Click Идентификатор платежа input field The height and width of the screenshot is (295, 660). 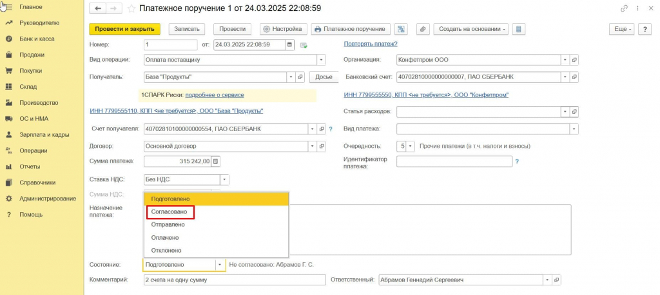tap(454, 161)
